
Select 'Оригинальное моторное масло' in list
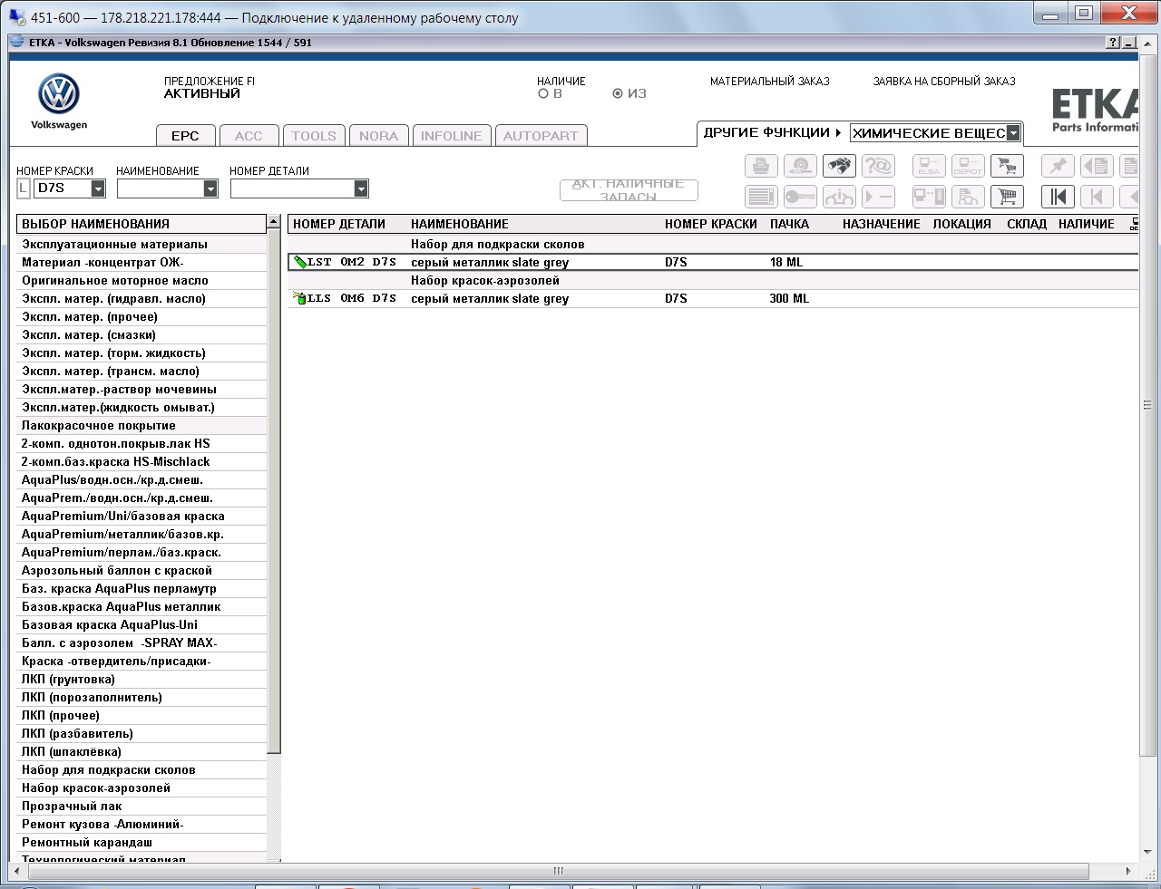(141, 280)
